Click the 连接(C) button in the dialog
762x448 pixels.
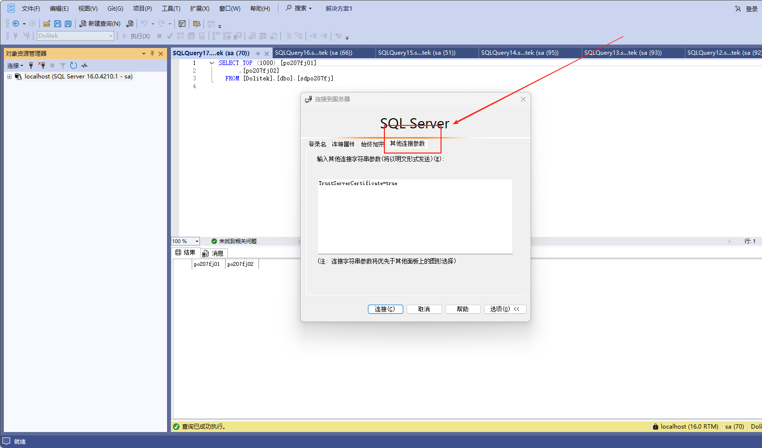385,309
